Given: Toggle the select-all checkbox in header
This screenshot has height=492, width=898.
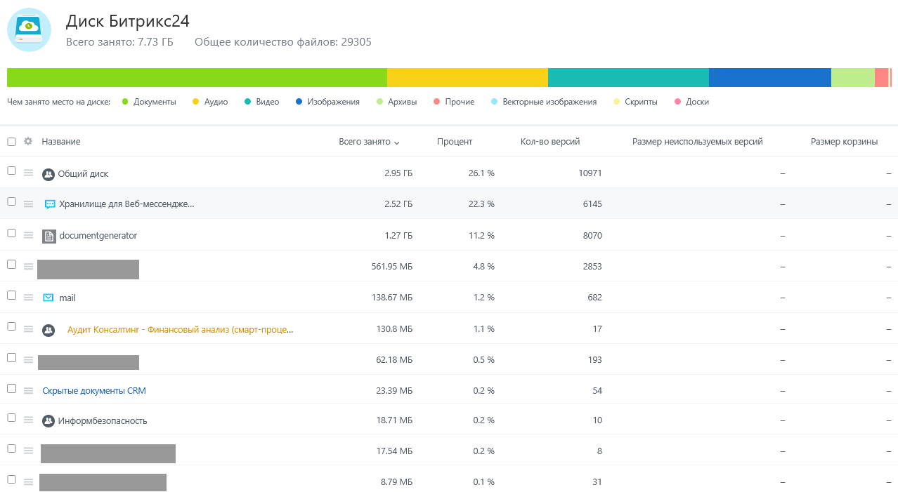Looking at the screenshot, I should 11,142.
